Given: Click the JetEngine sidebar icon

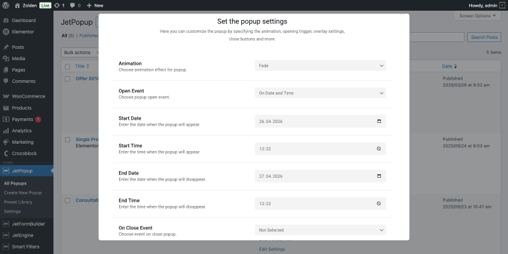Looking at the screenshot, I should click(6, 235).
